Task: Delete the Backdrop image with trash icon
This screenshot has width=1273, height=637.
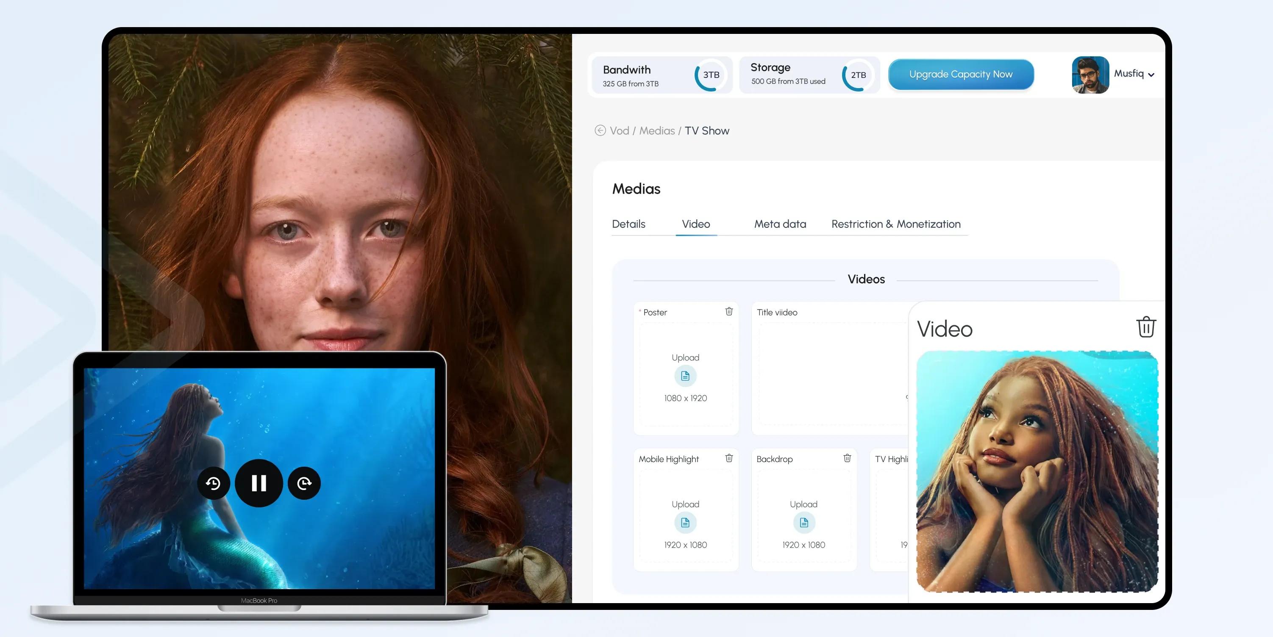Action: (x=847, y=458)
